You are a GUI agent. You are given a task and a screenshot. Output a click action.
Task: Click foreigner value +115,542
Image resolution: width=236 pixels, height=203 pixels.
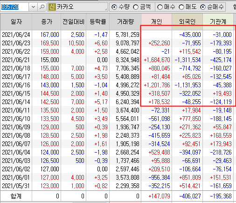190,51
